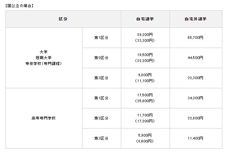
Task: Click the 区分 column header
Action: 63,19
